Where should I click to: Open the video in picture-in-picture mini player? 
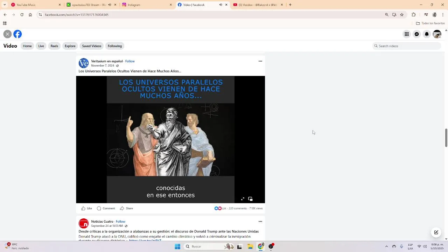[250, 199]
